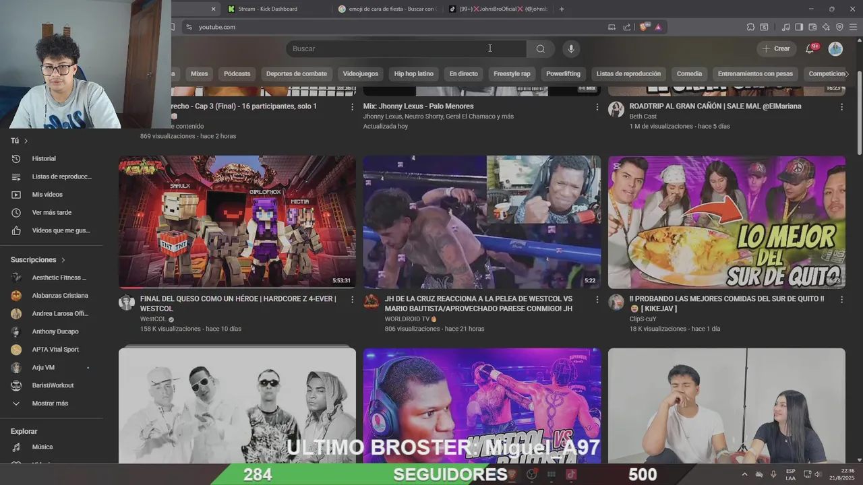Open the Beth Cast channel link

tap(643, 117)
